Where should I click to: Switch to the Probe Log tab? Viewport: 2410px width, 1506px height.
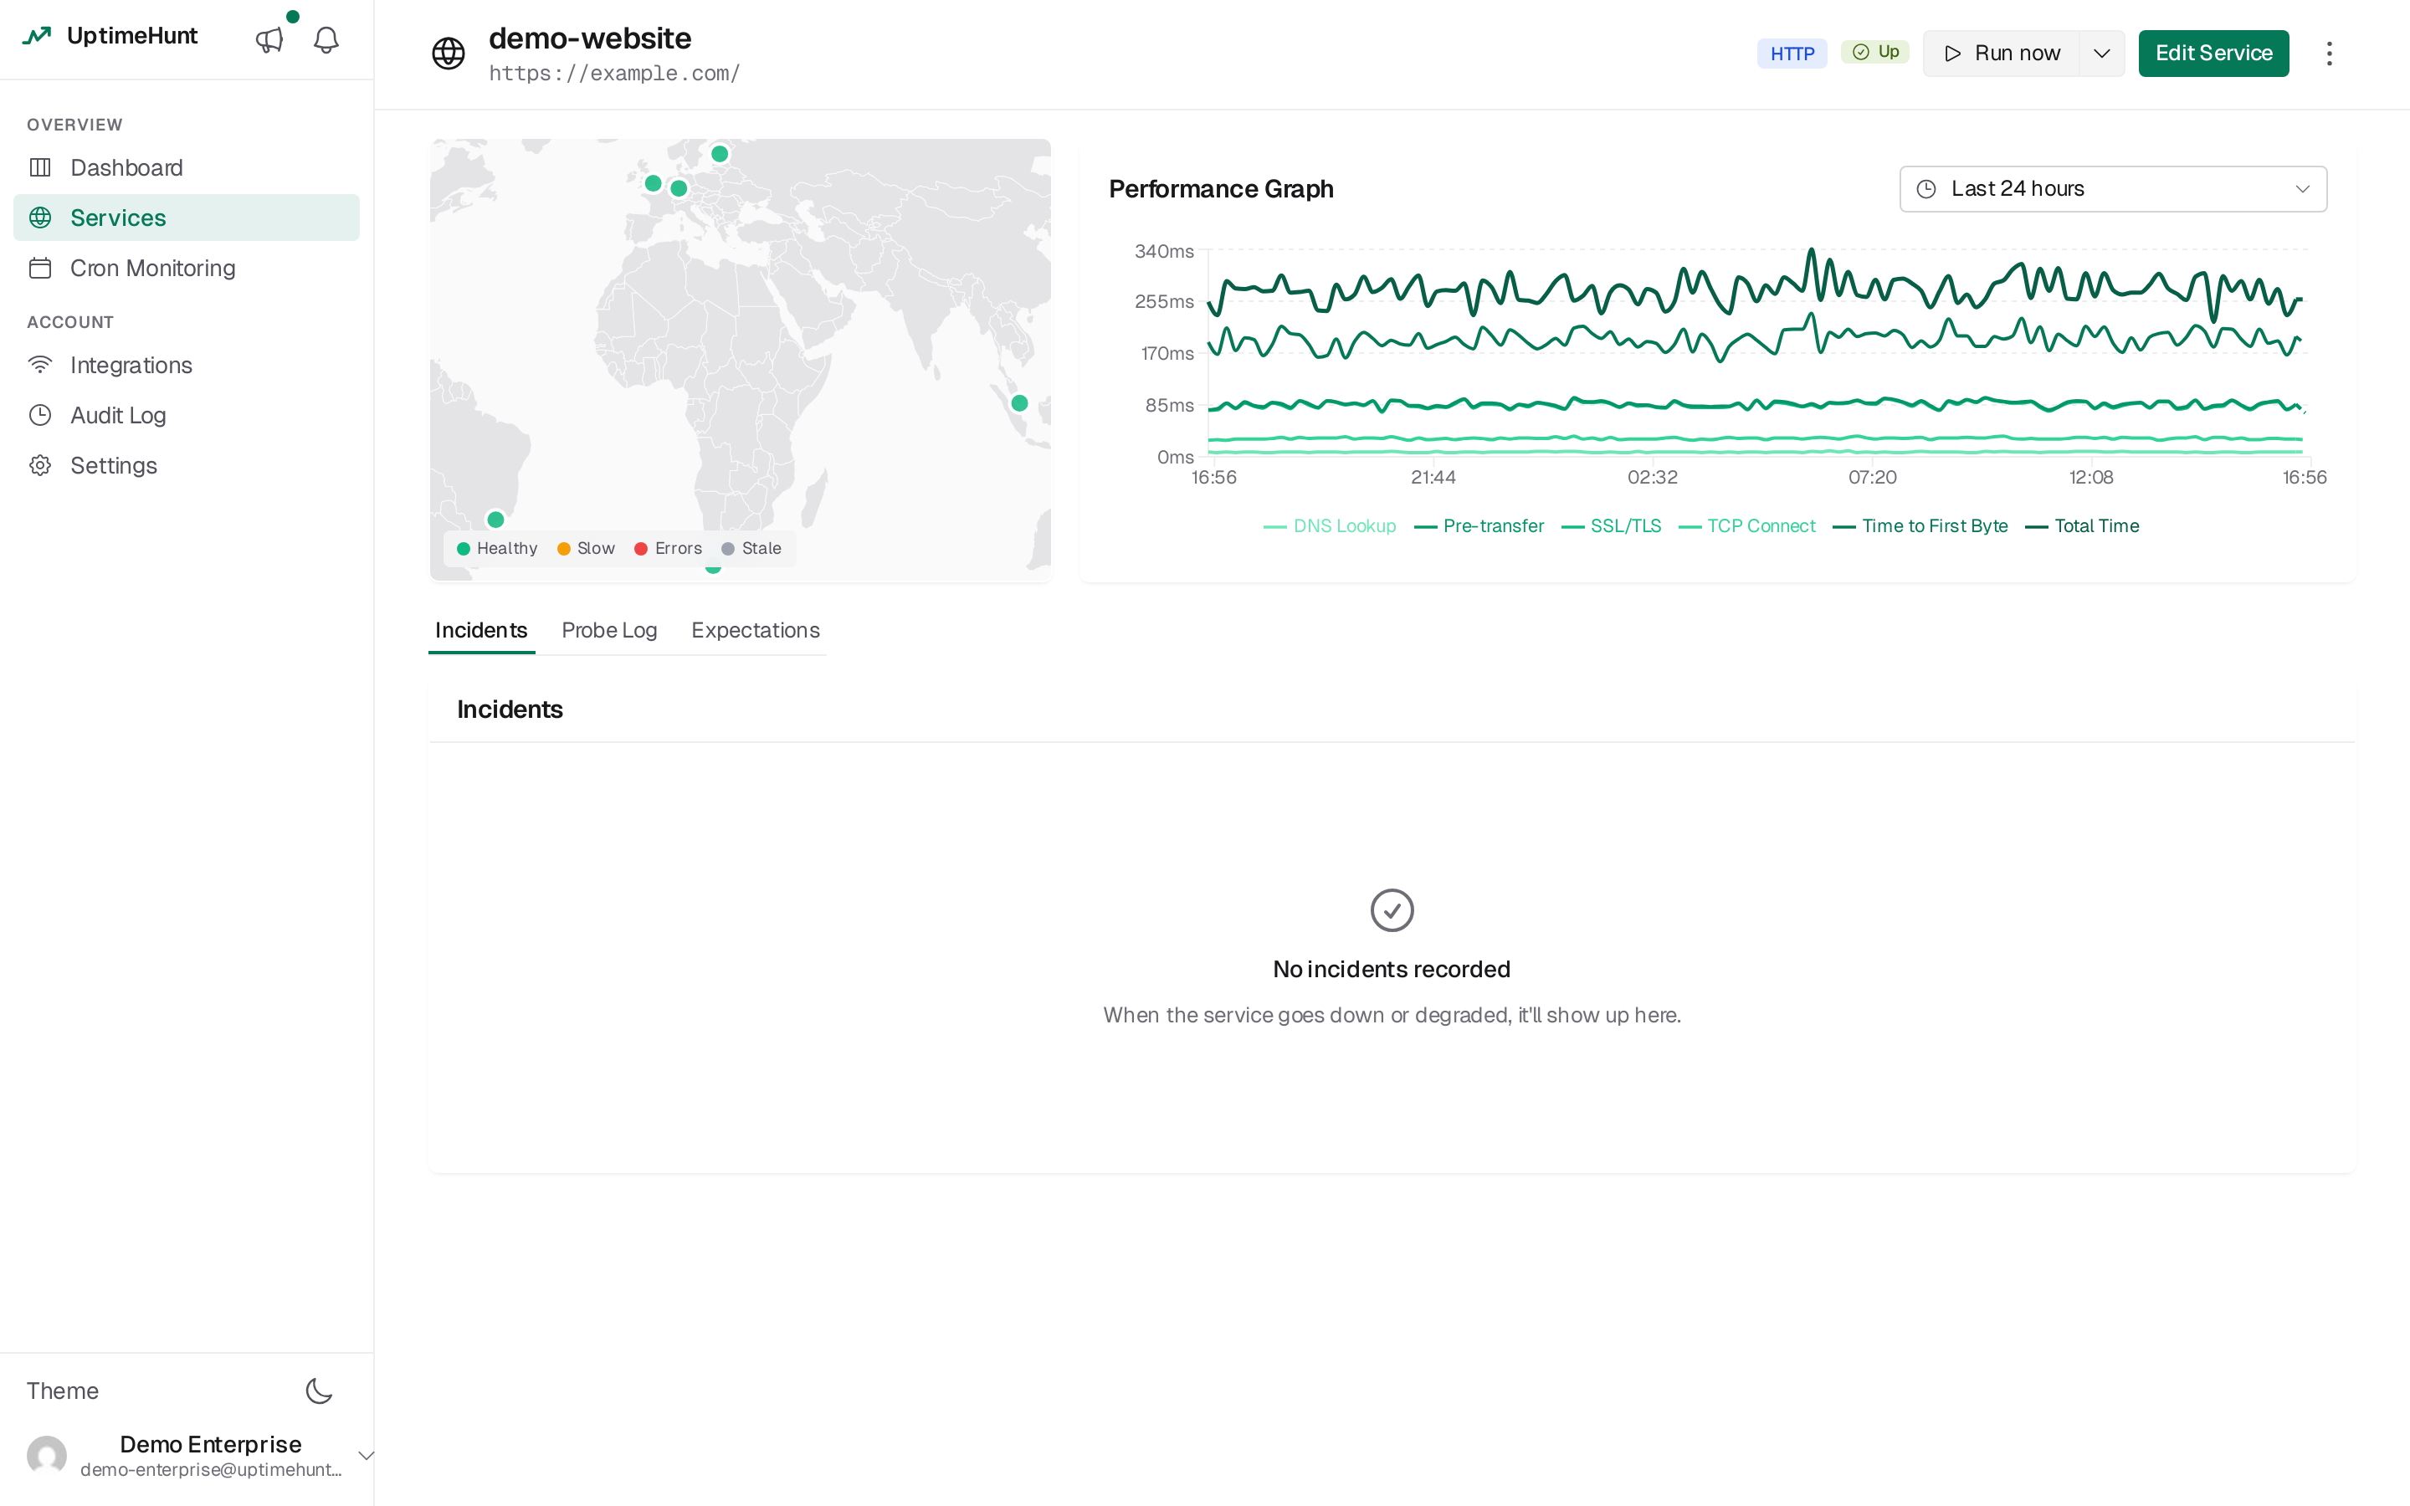[x=609, y=631]
